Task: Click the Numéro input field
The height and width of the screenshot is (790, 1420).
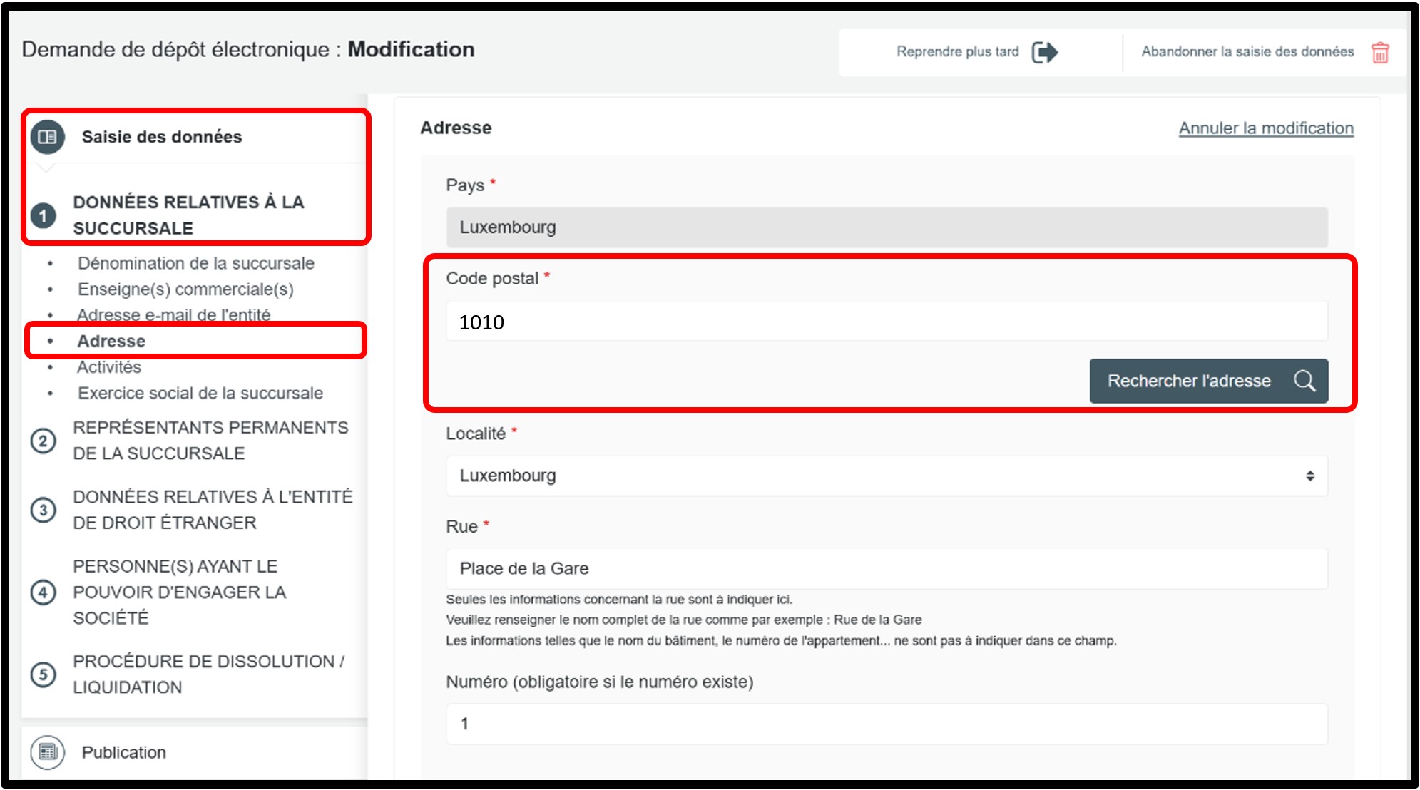Action: (886, 724)
